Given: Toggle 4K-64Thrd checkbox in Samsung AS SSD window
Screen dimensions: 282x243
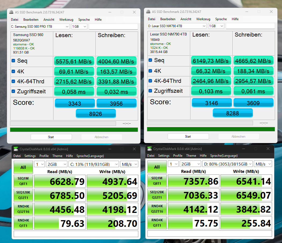Looking at the screenshot, I should coord(13,81).
